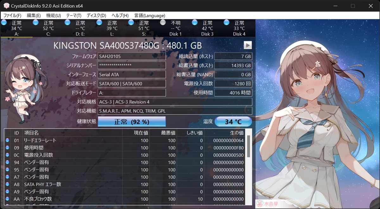The image size is (380, 209).
Task: Click the CrystalDiskInfo title bar app icon
Action: pos(6,6)
